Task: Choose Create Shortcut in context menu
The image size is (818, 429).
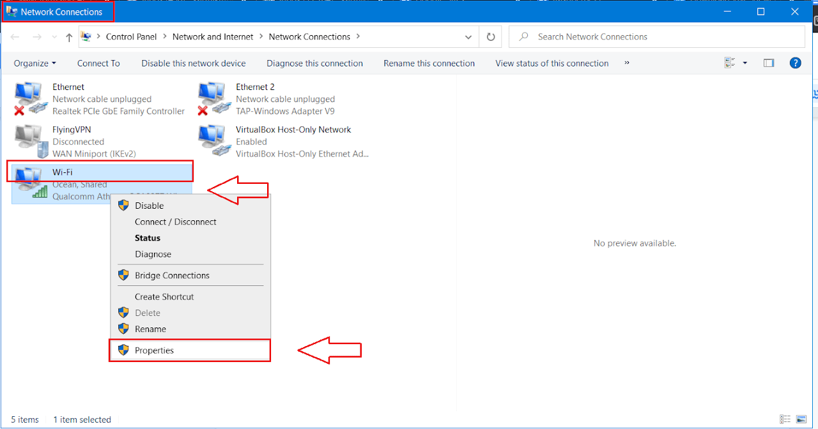Action: (190, 297)
